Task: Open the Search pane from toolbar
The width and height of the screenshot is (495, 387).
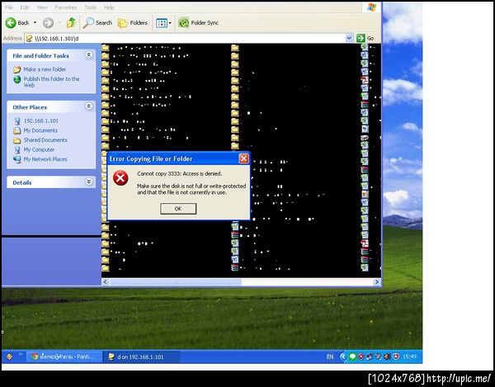Action: point(97,23)
